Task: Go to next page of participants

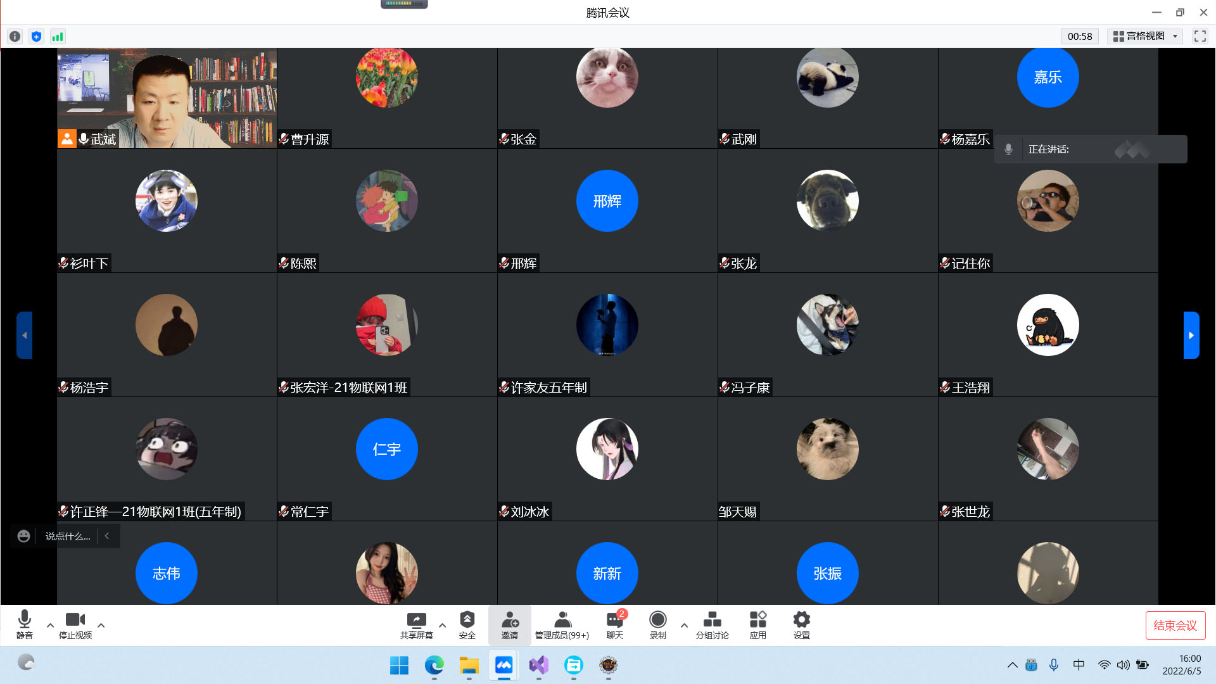Action: coord(1191,335)
